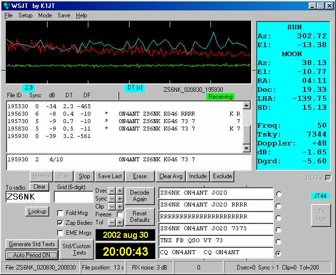Click the Play button
Viewport: 336px width, 275px height.
pyautogui.click(x=64, y=176)
